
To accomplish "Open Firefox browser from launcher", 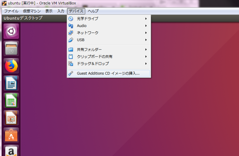I will 11,66.
